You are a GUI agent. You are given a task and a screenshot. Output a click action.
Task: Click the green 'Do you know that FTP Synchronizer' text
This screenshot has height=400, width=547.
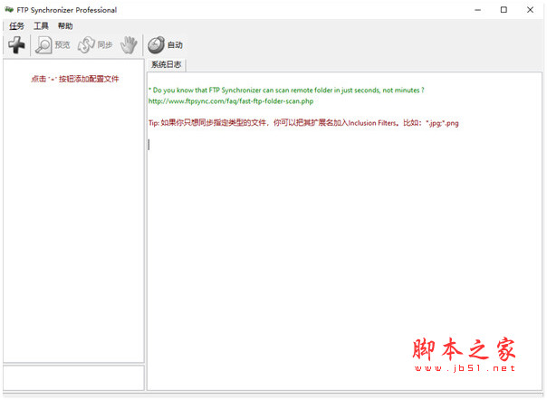point(286,90)
